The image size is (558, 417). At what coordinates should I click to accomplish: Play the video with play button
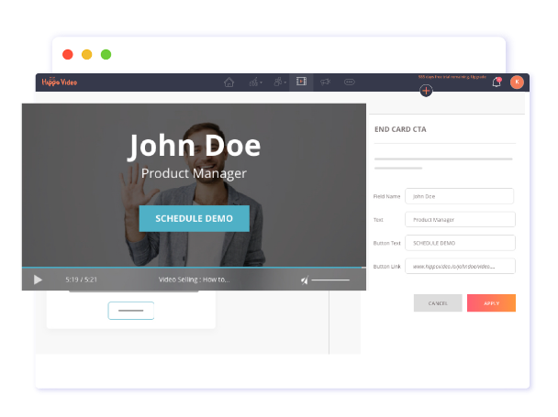coord(38,280)
